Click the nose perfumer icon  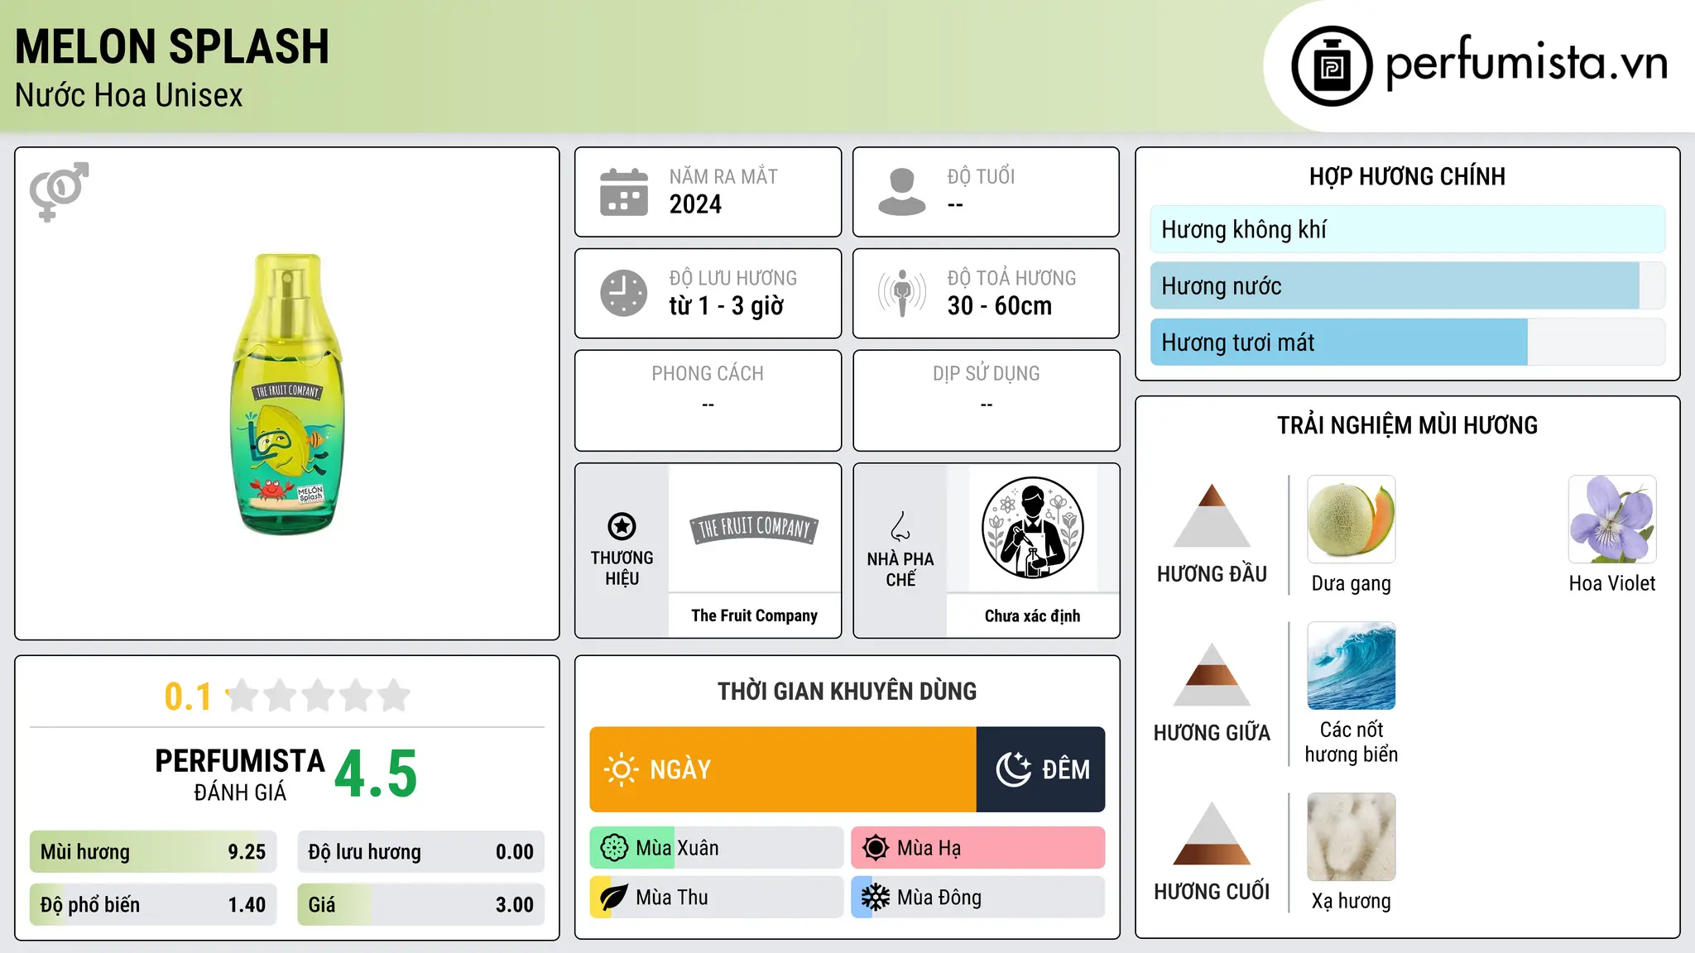pyautogui.click(x=900, y=526)
